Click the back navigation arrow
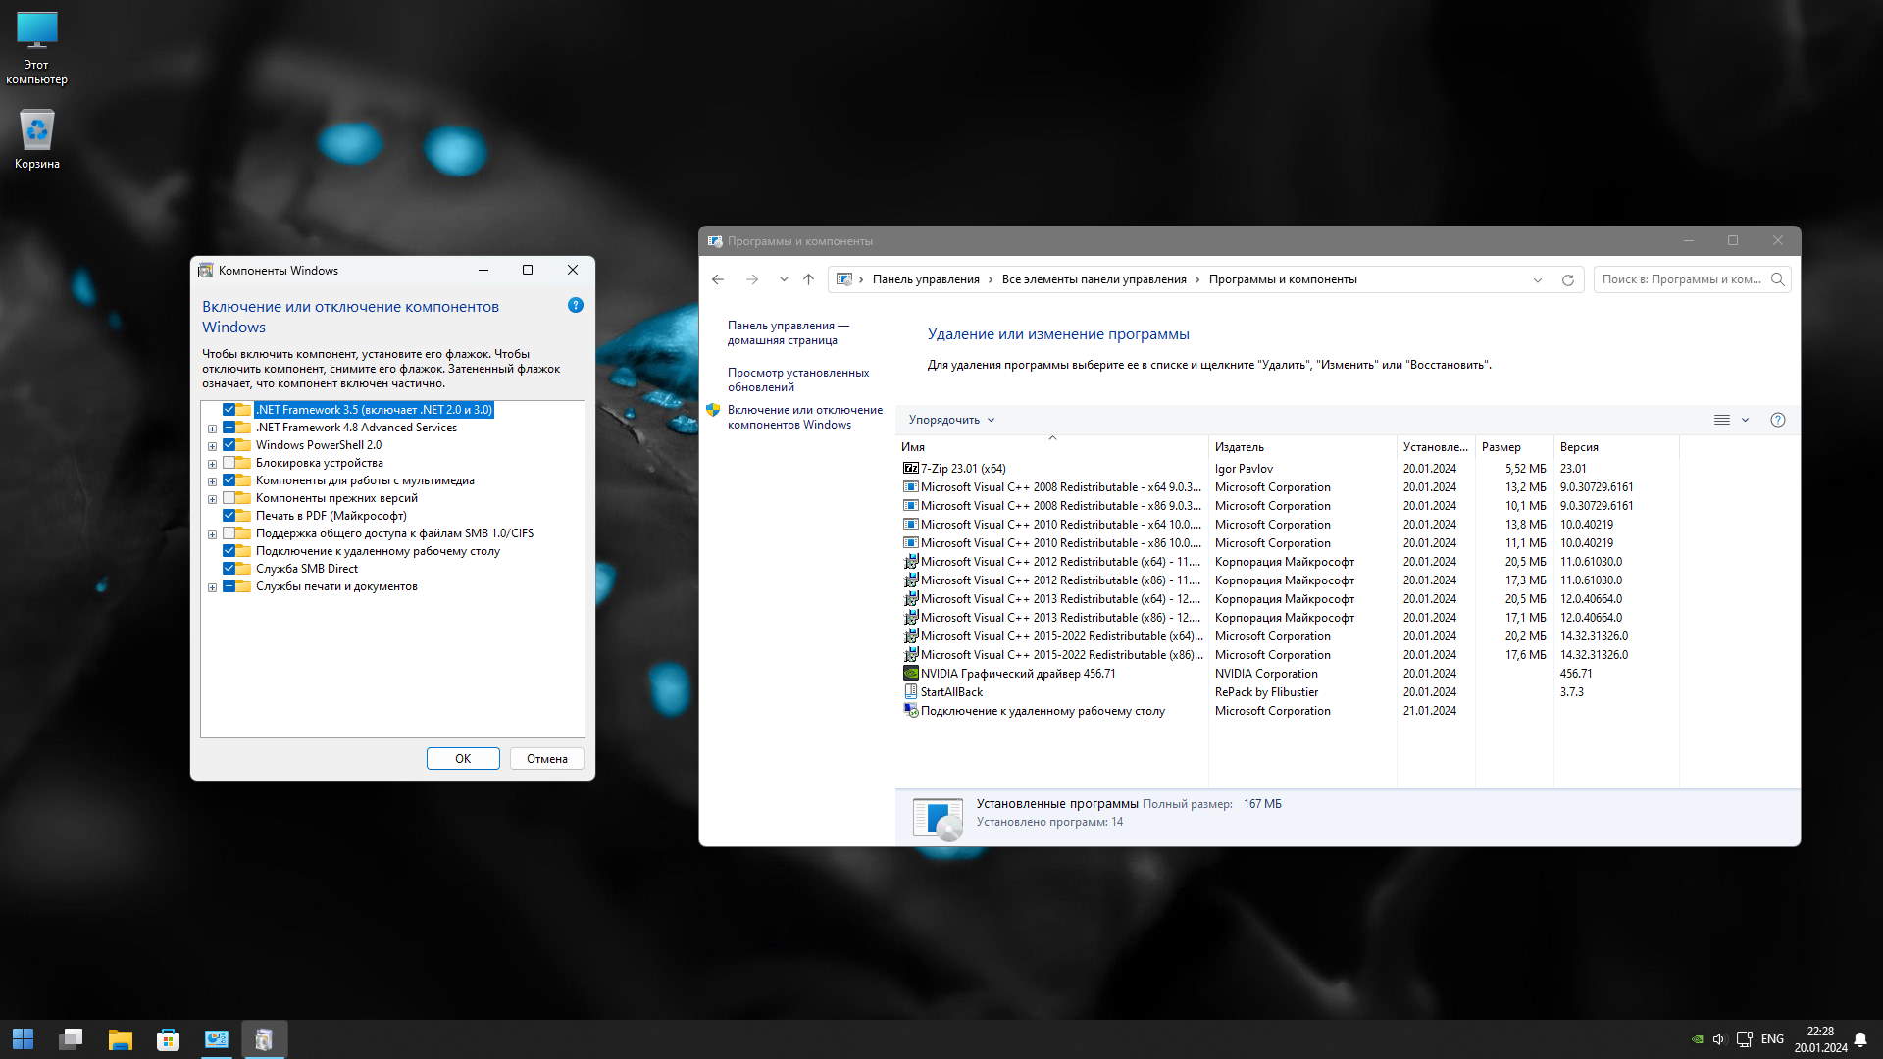Viewport: 1883px width, 1059px height. [x=718, y=279]
